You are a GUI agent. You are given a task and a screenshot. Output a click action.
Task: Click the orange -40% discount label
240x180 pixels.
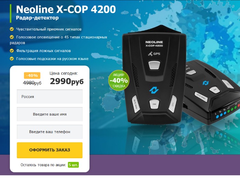(32, 75)
